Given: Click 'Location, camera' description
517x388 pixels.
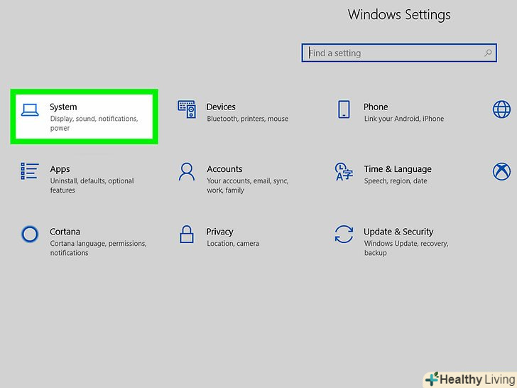Looking at the screenshot, I should point(233,244).
